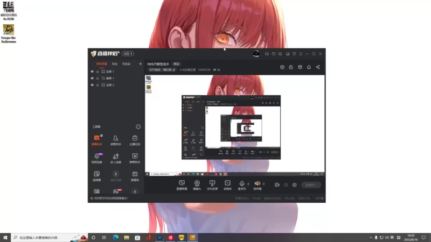
Task: Open the 弹幕助手 danmaku assistant tool
Action: click(x=97, y=140)
